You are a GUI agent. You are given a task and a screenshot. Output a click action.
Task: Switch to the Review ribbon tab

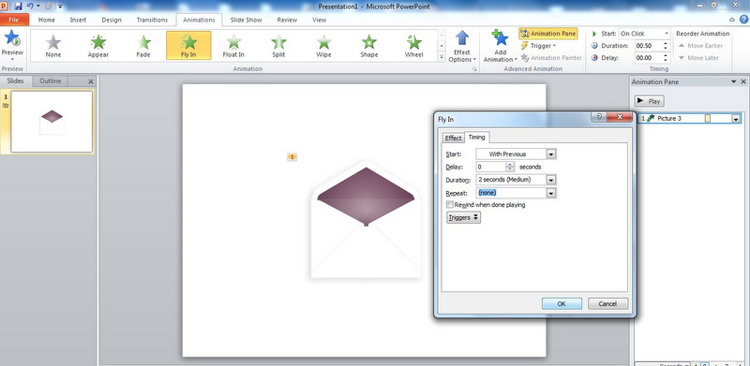pyautogui.click(x=287, y=20)
